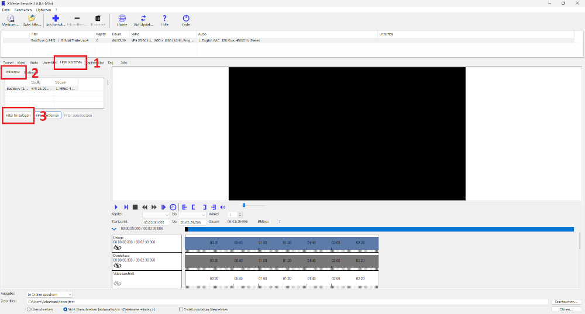This screenshot has height=314, width=585.
Task: Click the play-selection icon beside fast forward
Action: pos(163,207)
